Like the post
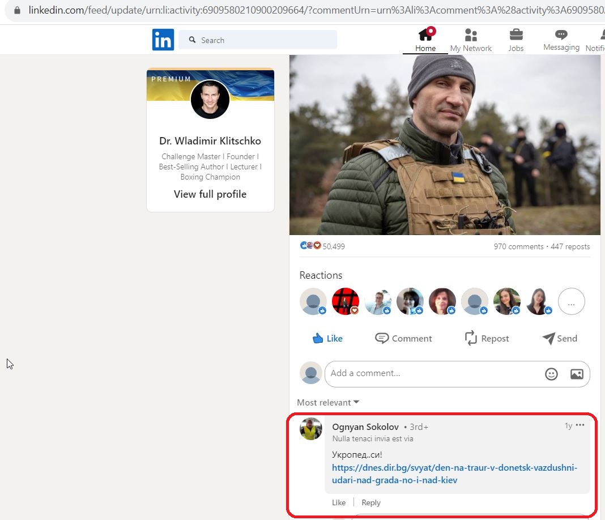This screenshot has width=605, height=520. pos(327,338)
